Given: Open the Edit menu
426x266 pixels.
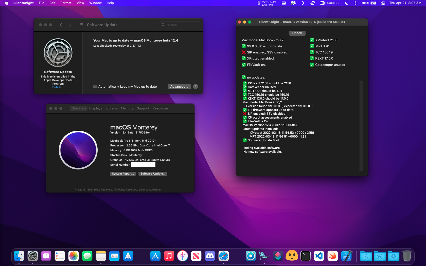Looking at the screenshot, I should coord(52,3).
